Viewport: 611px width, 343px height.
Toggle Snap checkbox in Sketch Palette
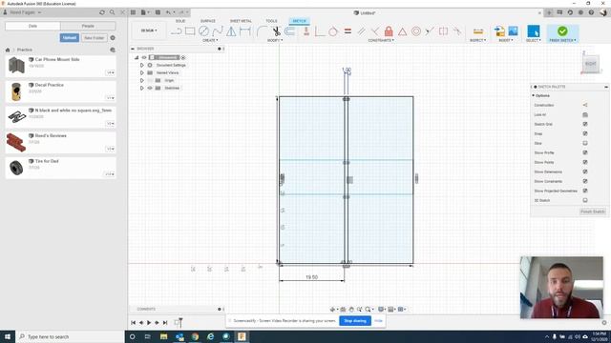(585, 133)
